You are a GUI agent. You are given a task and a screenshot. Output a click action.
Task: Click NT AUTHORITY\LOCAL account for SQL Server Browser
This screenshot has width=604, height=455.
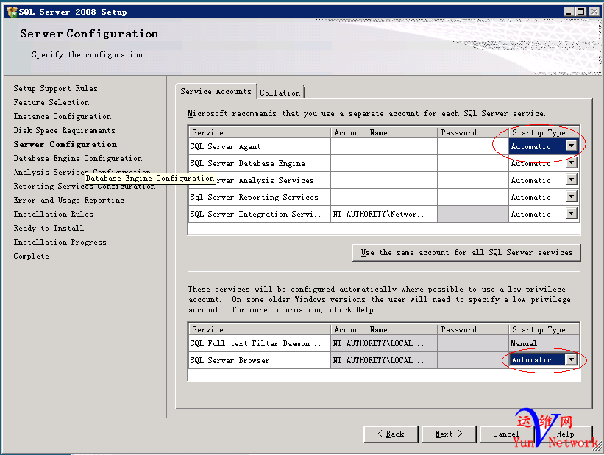coord(384,360)
